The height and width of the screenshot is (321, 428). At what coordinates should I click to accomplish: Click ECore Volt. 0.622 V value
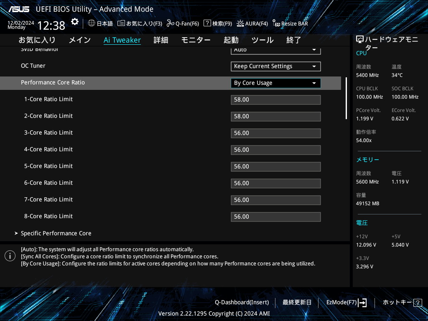[400, 119]
